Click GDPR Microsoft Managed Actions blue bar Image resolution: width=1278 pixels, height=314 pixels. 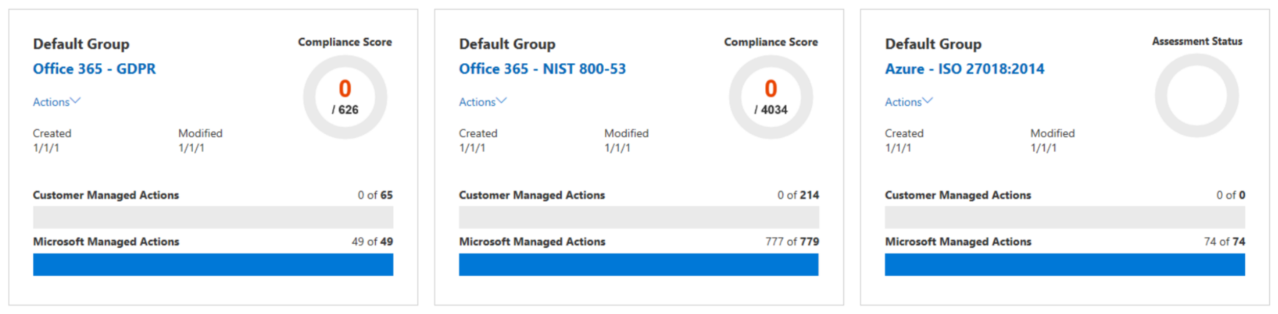click(x=213, y=264)
